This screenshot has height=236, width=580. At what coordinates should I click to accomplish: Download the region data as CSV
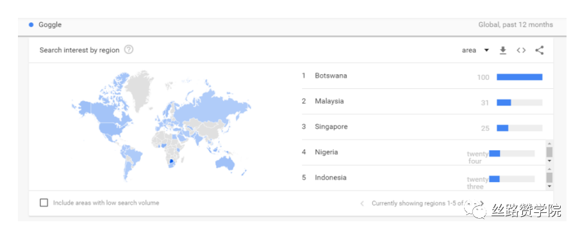pos(502,51)
